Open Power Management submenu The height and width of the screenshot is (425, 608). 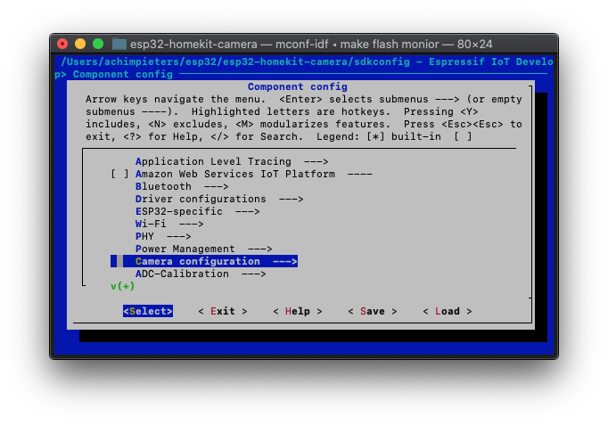204,249
